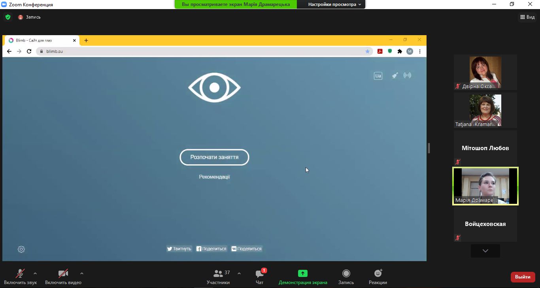The height and width of the screenshot is (288, 540).
Task: Click the Share Screen icon
Action: click(x=302, y=273)
